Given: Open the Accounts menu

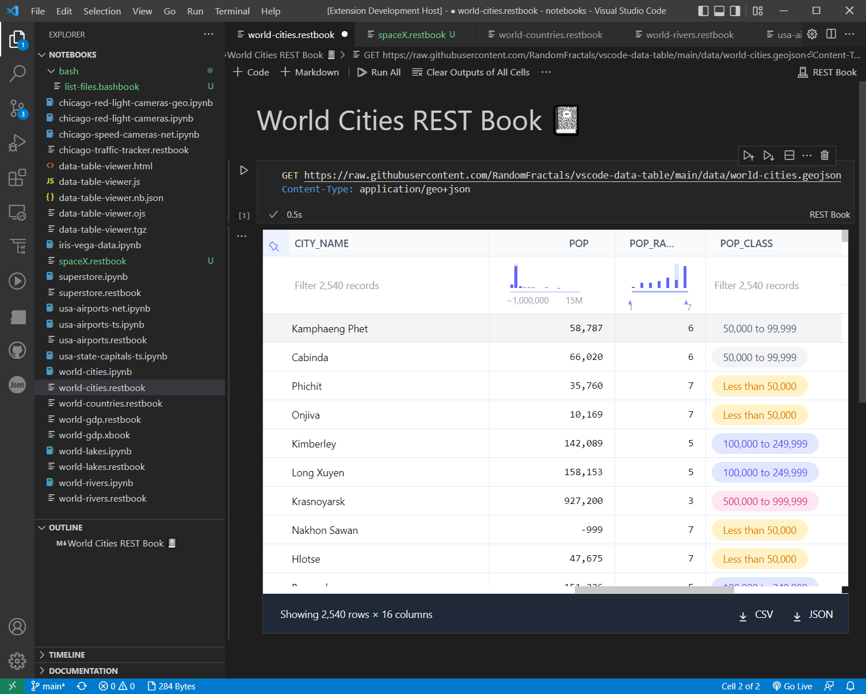Looking at the screenshot, I should (x=17, y=627).
